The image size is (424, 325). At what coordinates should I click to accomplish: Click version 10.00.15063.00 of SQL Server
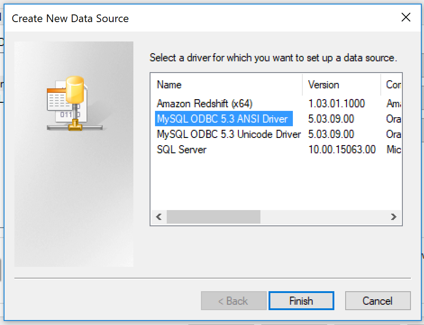[x=342, y=150]
